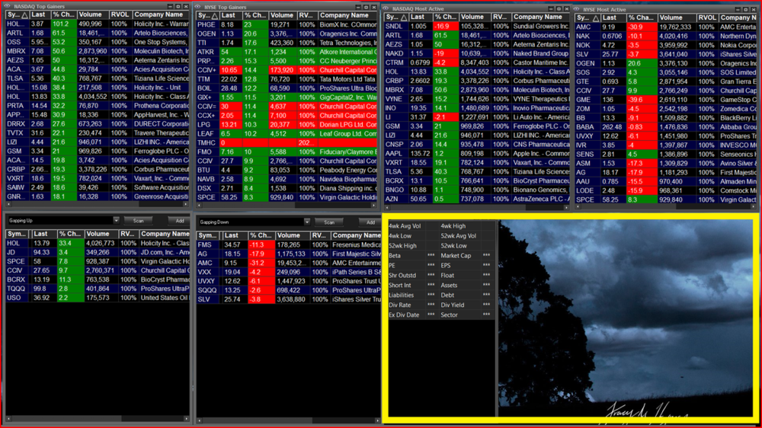762x428 pixels.
Task: Sort NASDAQ Most Active by Company Name column
Action: point(539,17)
